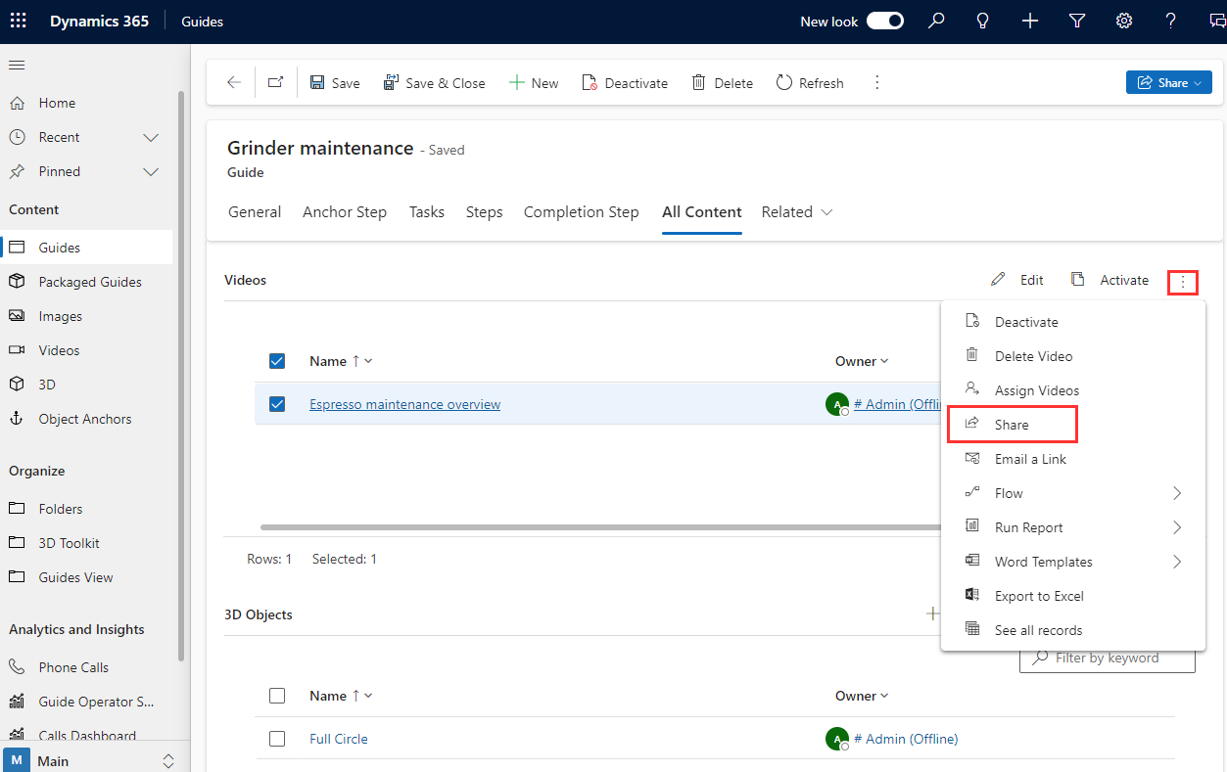
Task: Click the Edit pencil icon above the Videos list
Action: click(998, 280)
